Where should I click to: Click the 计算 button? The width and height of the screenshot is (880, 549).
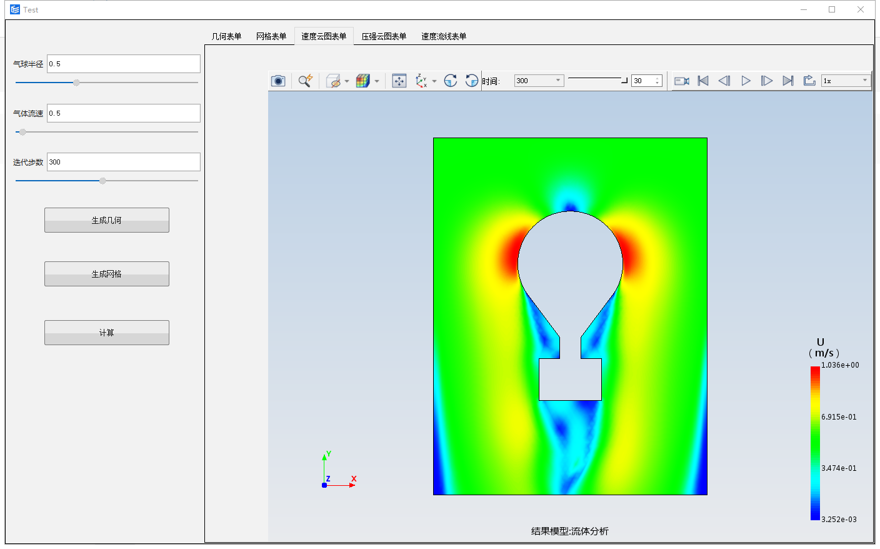pos(107,333)
